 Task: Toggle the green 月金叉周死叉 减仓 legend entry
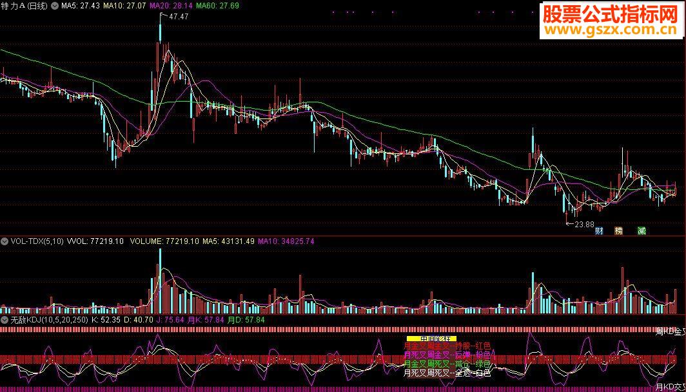point(447,364)
